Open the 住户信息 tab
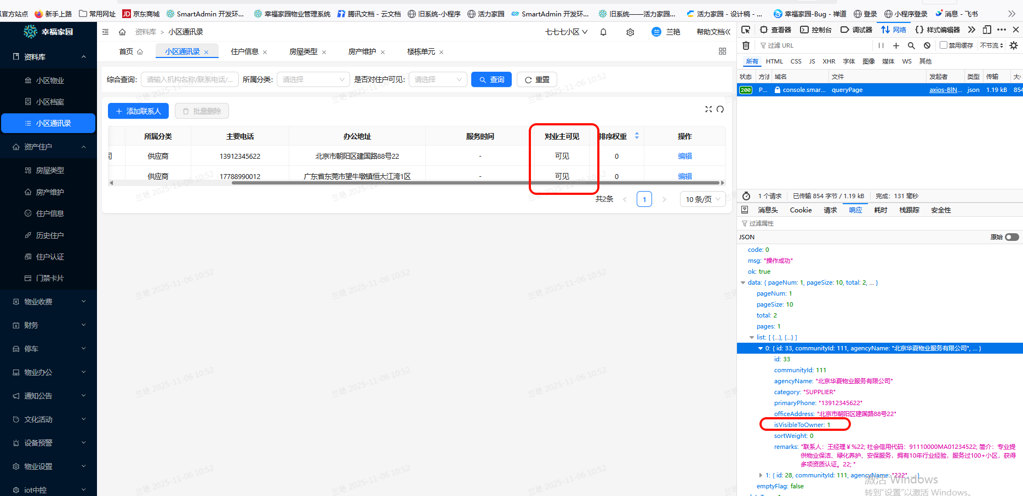The width and height of the screenshot is (1023, 496). coord(245,51)
